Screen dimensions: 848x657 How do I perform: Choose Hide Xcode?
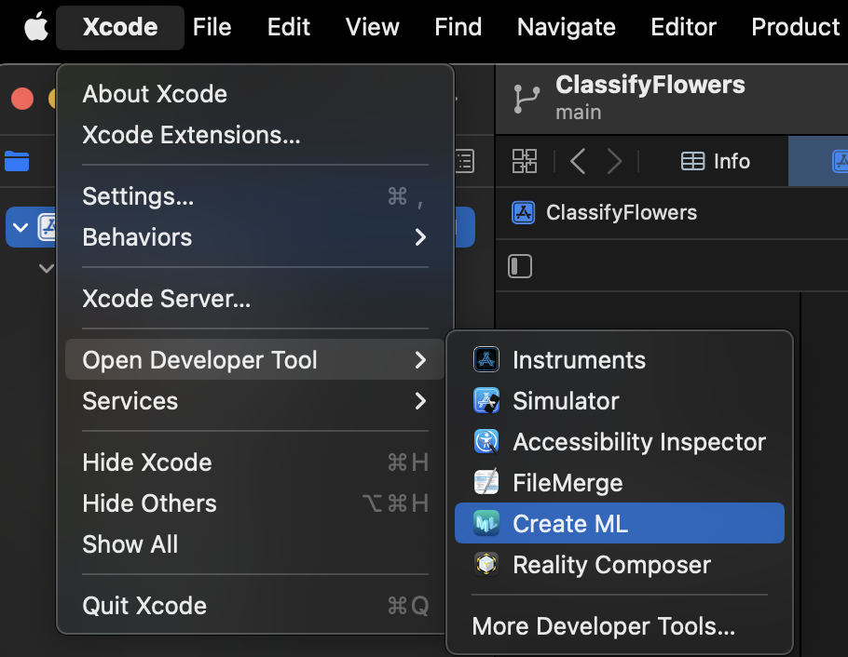click(x=254, y=463)
